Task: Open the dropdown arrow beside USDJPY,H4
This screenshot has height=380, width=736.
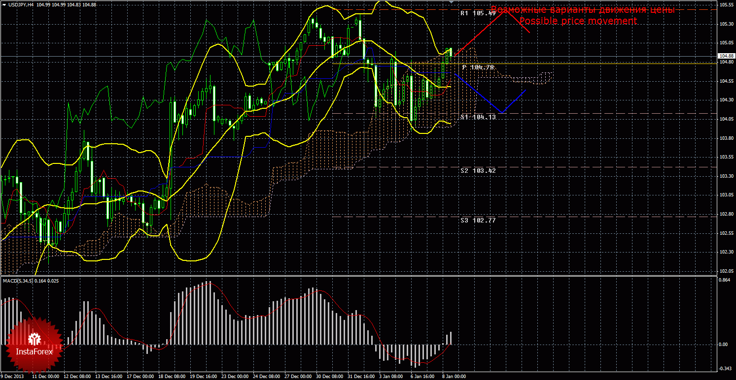Action: point(4,4)
